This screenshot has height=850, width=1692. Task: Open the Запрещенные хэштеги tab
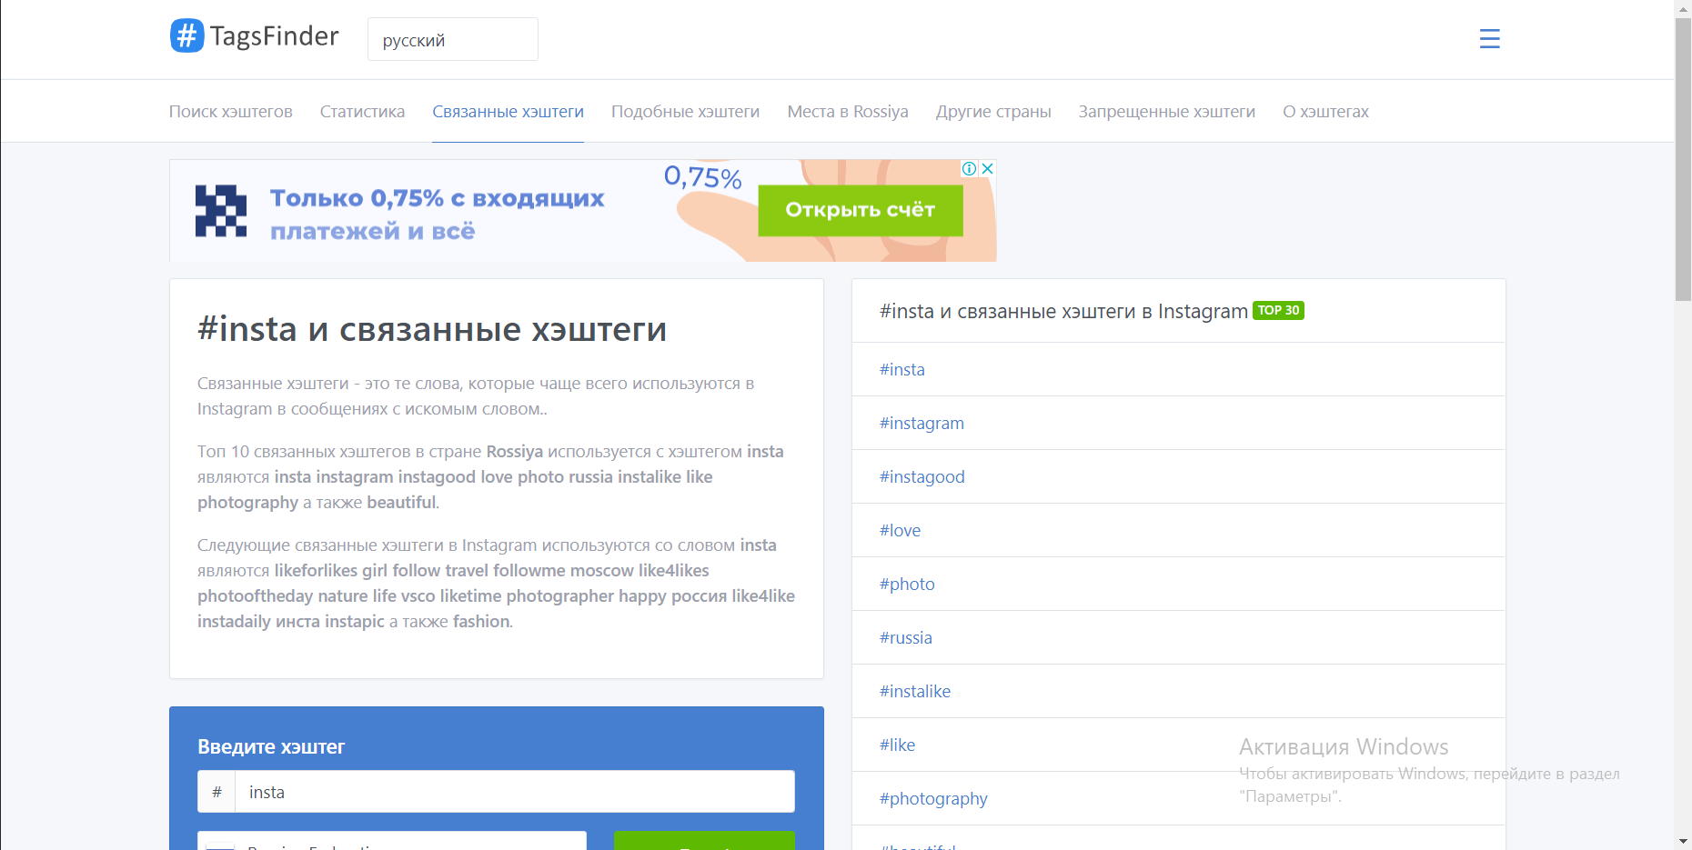[1167, 111]
